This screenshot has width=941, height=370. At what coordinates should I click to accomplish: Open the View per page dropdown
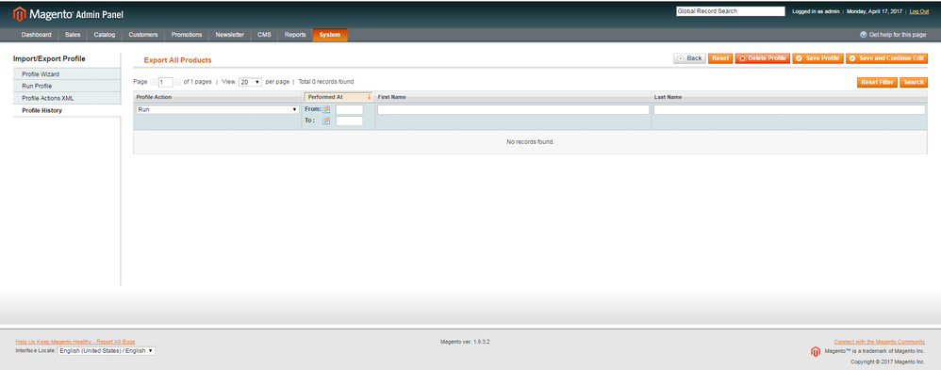click(x=250, y=82)
